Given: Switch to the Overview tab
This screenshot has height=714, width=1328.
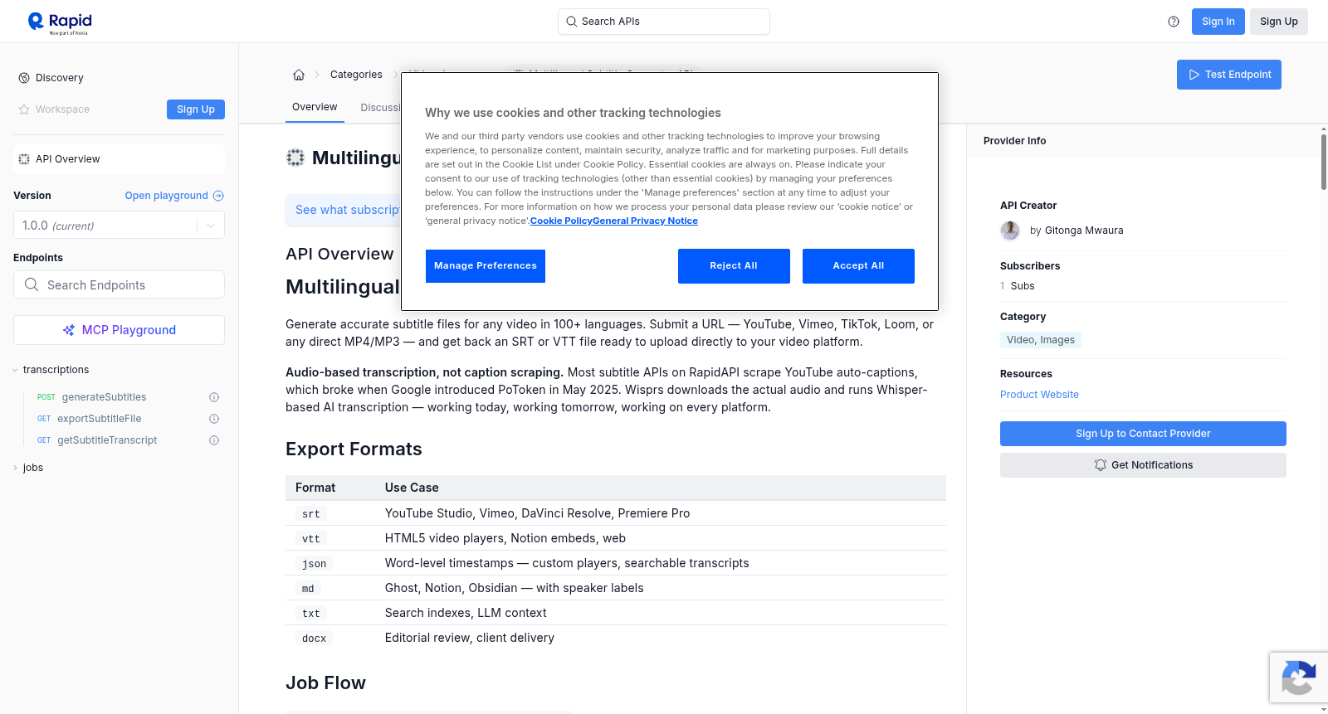Looking at the screenshot, I should pyautogui.click(x=315, y=107).
